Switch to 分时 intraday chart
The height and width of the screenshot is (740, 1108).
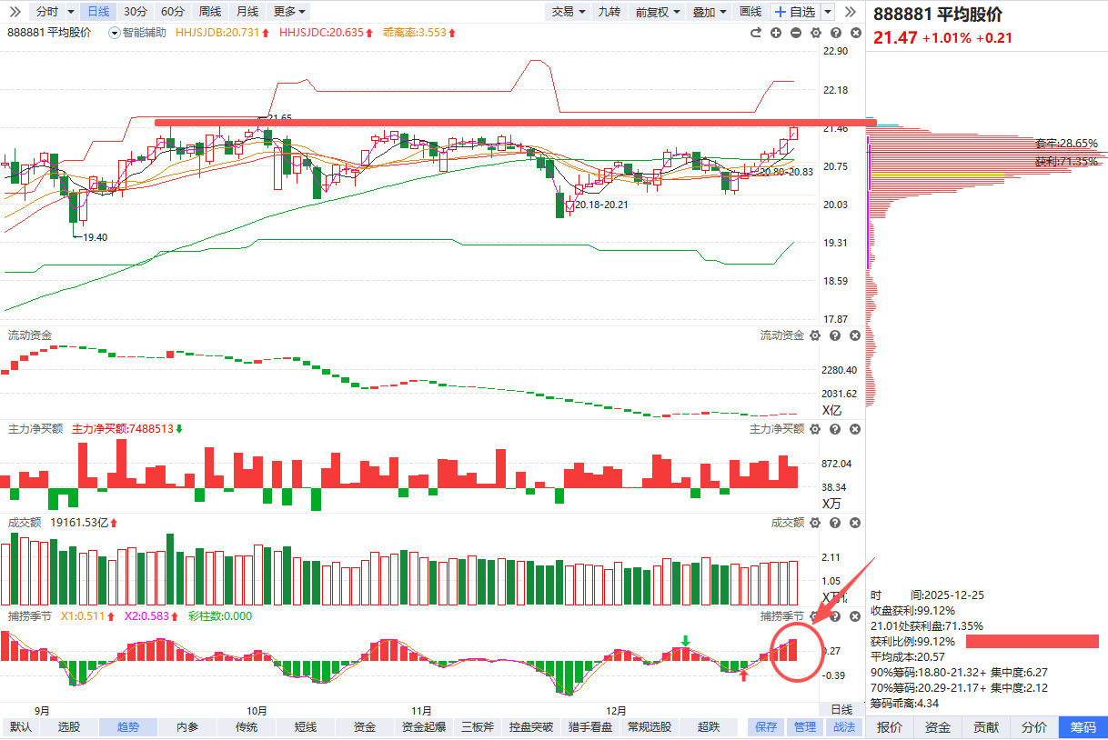[46, 12]
